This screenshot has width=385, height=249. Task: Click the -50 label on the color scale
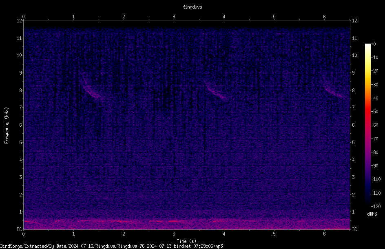tap(374, 111)
